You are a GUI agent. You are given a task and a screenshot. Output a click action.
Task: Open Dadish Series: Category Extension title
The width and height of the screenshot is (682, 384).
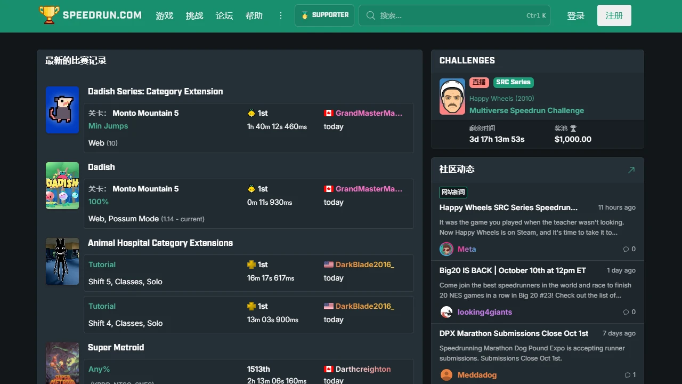coord(156,92)
